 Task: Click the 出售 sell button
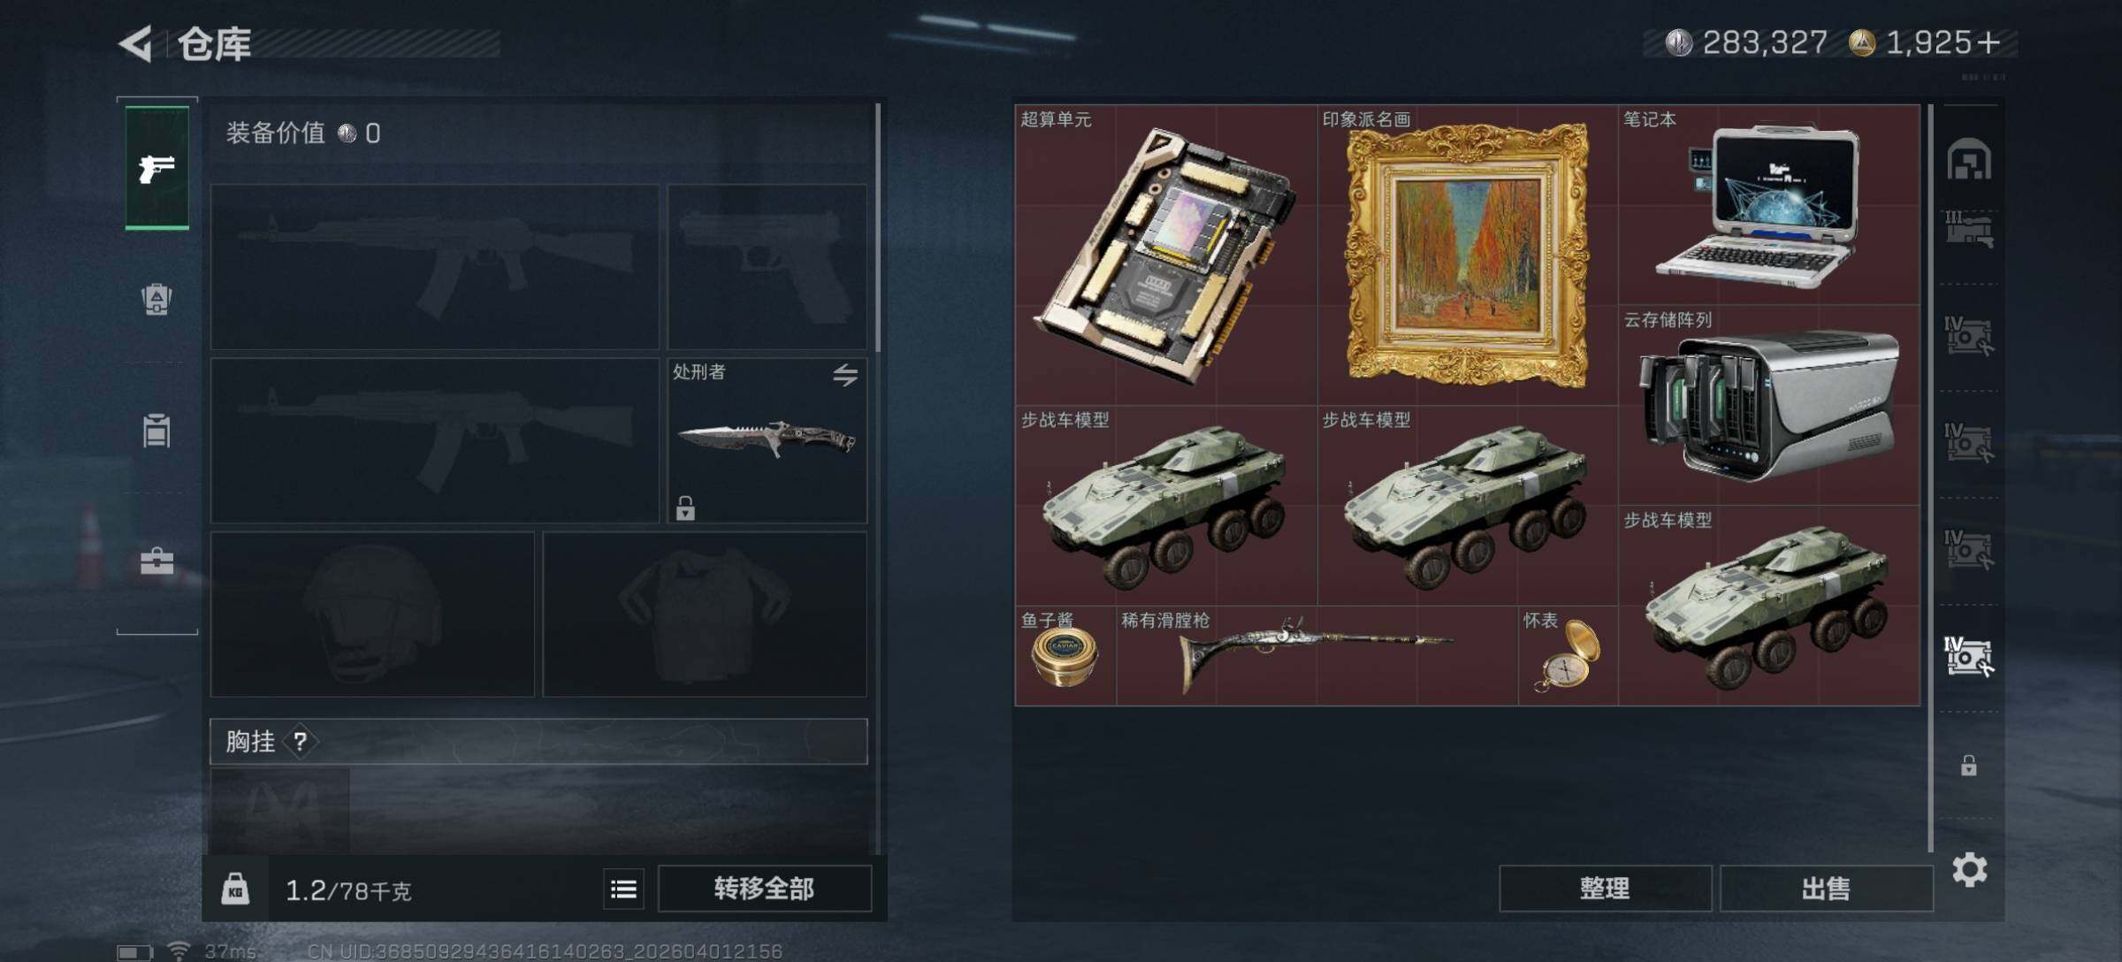point(1826,889)
